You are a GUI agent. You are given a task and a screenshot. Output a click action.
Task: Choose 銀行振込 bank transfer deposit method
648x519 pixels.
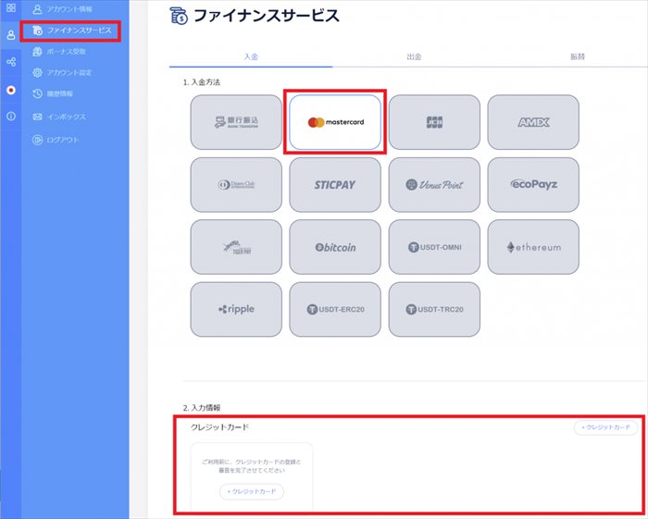click(x=236, y=122)
